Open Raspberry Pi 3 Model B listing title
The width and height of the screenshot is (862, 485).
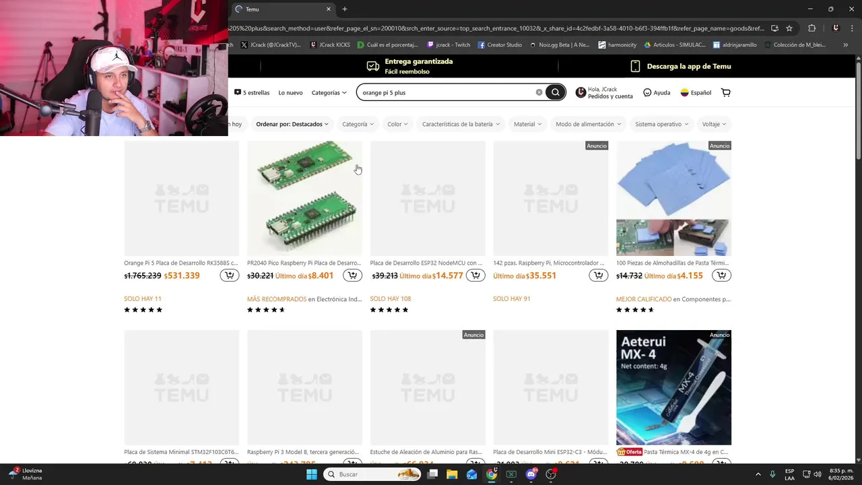tap(304, 452)
